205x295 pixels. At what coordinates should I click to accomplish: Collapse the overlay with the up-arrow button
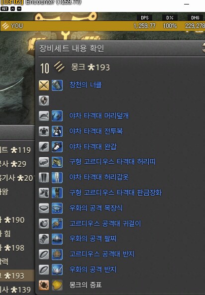click(x=12, y=9)
